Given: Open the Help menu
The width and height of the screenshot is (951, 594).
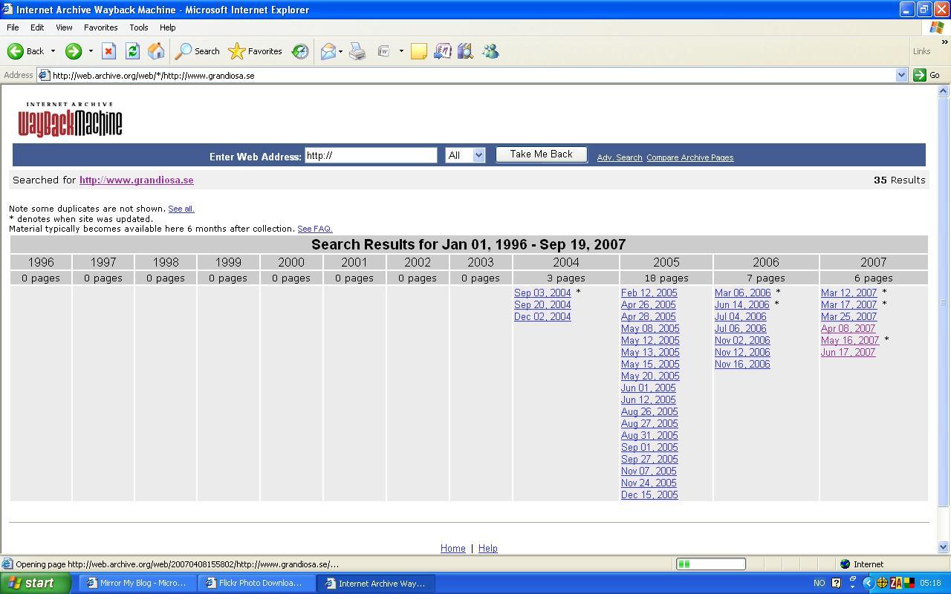Looking at the screenshot, I should (x=168, y=27).
